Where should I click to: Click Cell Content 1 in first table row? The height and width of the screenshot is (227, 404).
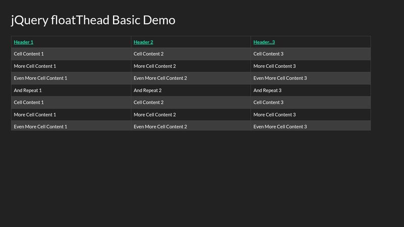pyautogui.click(x=29, y=54)
